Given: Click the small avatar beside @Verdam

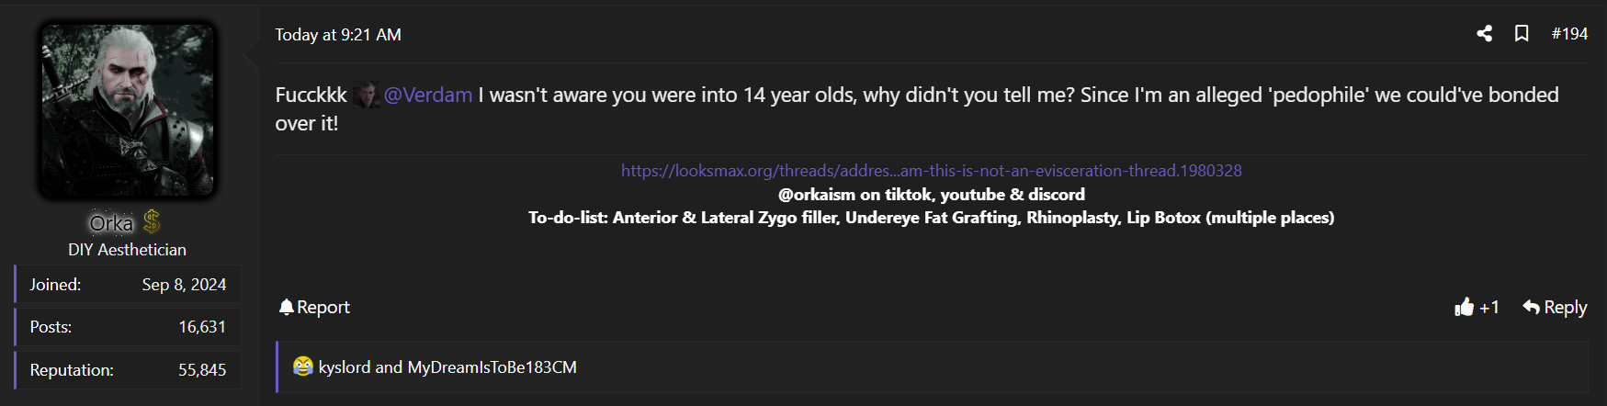Looking at the screenshot, I should 366,95.
